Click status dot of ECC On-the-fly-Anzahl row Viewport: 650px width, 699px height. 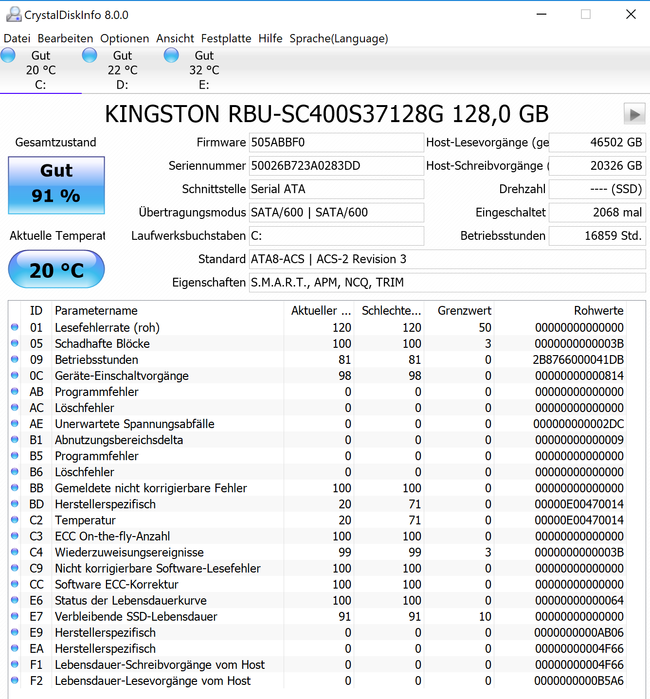[15, 536]
